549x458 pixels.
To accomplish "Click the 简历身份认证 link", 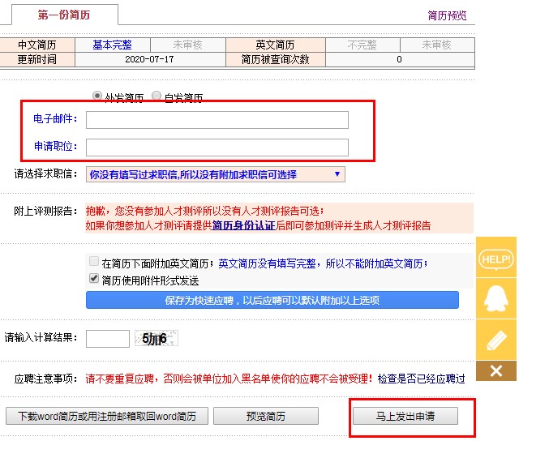I will pyautogui.click(x=244, y=225).
